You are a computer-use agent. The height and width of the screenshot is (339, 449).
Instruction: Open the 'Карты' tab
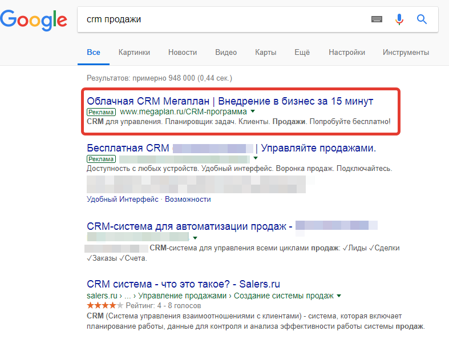pos(266,53)
